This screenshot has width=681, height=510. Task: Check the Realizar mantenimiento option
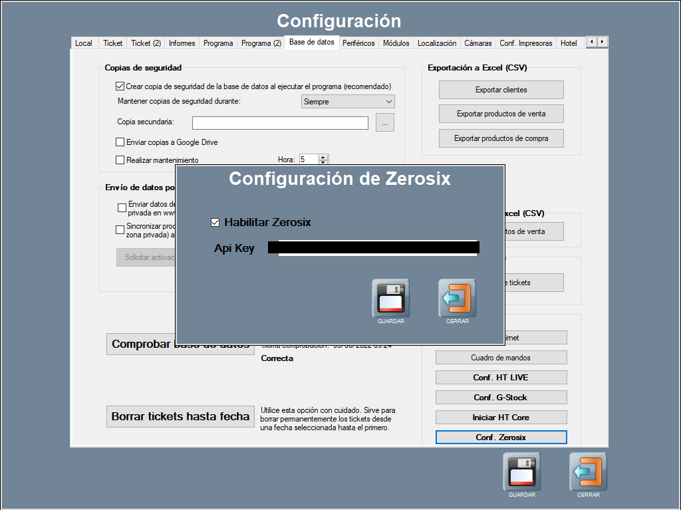[x=120, y=160]
